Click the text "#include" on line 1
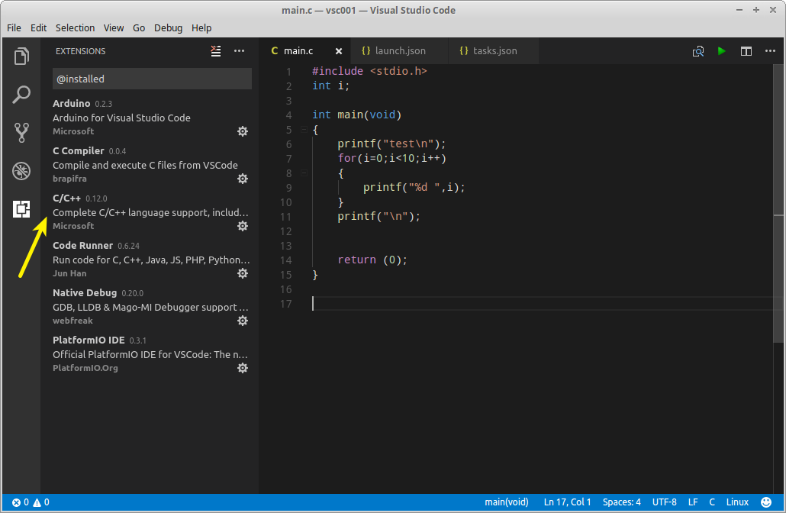Image resolution: width=786 pixels, height=513 pixels. [x=337, y=71]
